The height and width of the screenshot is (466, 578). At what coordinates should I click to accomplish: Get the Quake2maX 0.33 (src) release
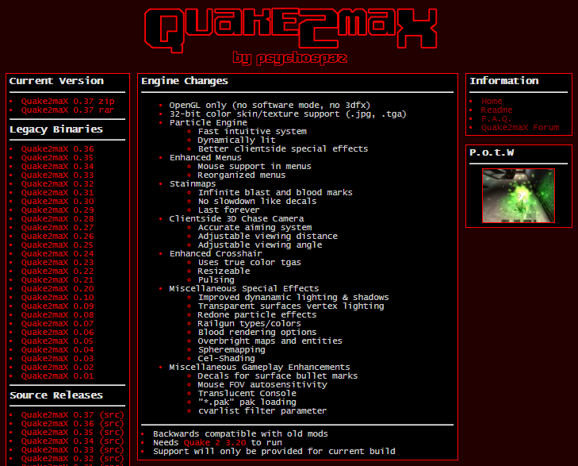72,450
